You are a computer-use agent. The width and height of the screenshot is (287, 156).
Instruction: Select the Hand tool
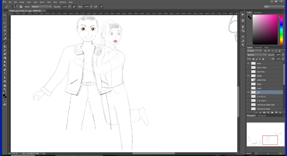pos(5,86)
